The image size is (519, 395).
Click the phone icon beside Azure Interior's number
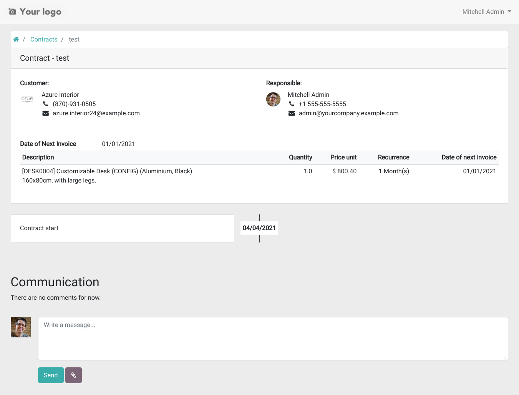[45, 104]
